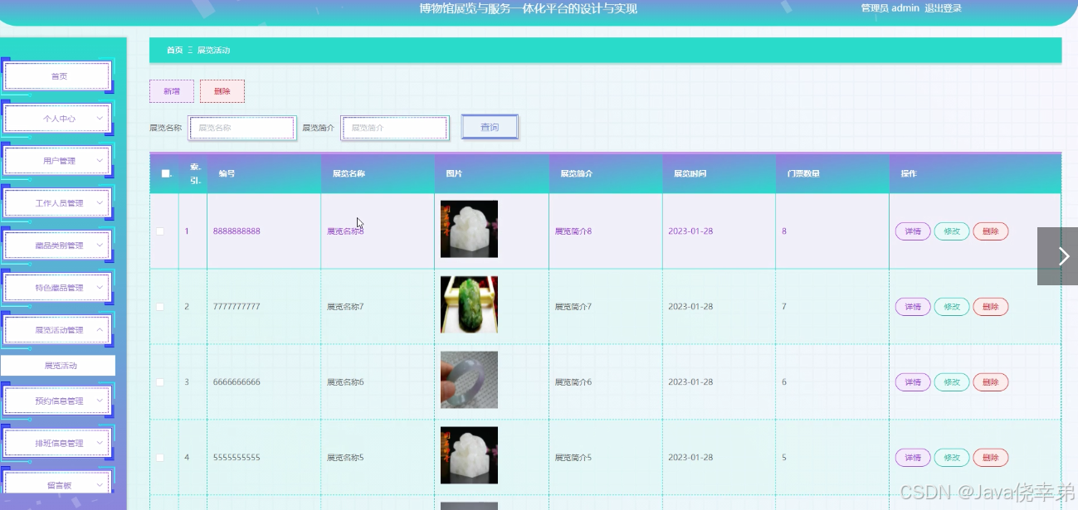Focus the 展览简介 search input field

click(395, 128)
